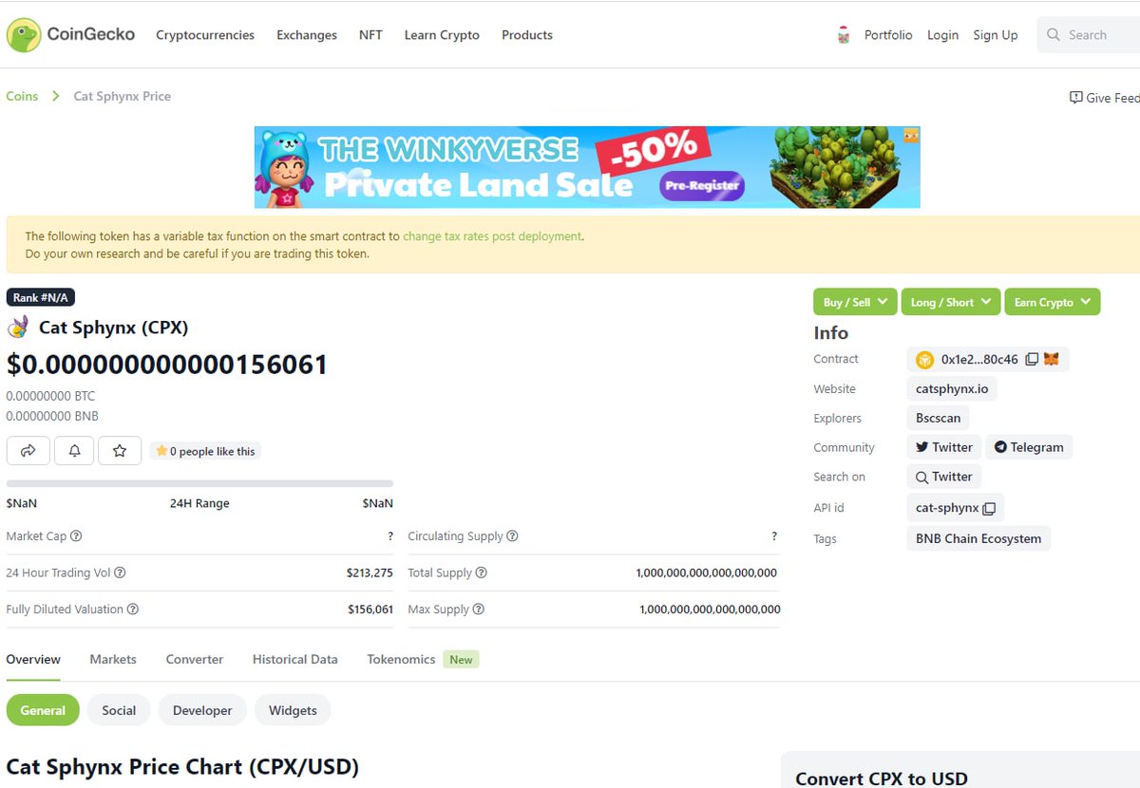Open the Buy / Sell dropdown

click(x=855, y=302)
